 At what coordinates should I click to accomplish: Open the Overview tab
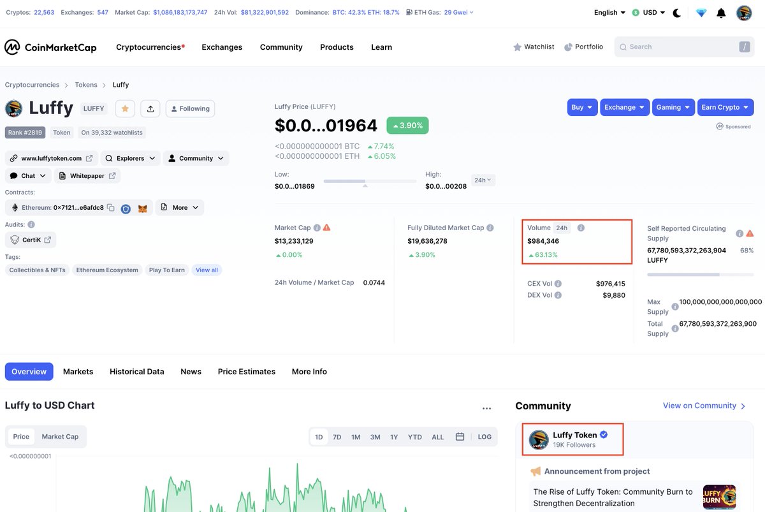29,372
